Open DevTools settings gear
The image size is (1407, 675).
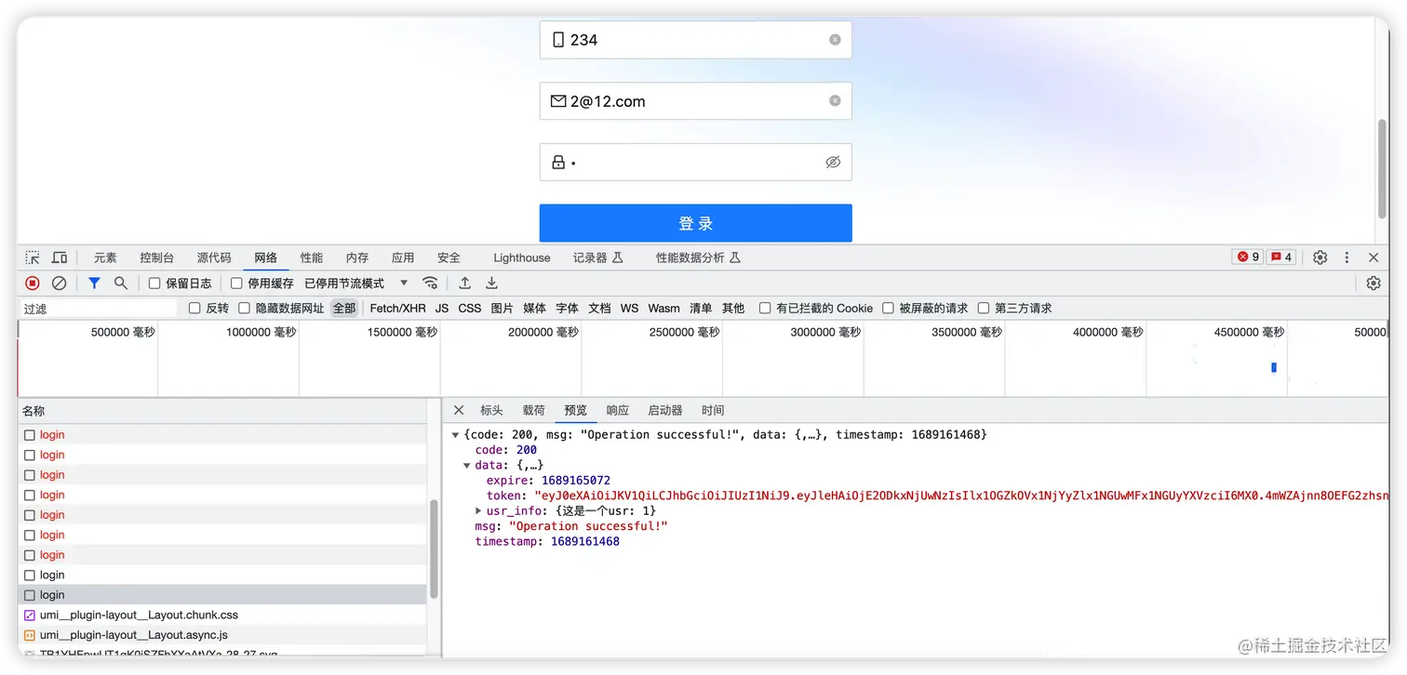[x=1320, y=258]
